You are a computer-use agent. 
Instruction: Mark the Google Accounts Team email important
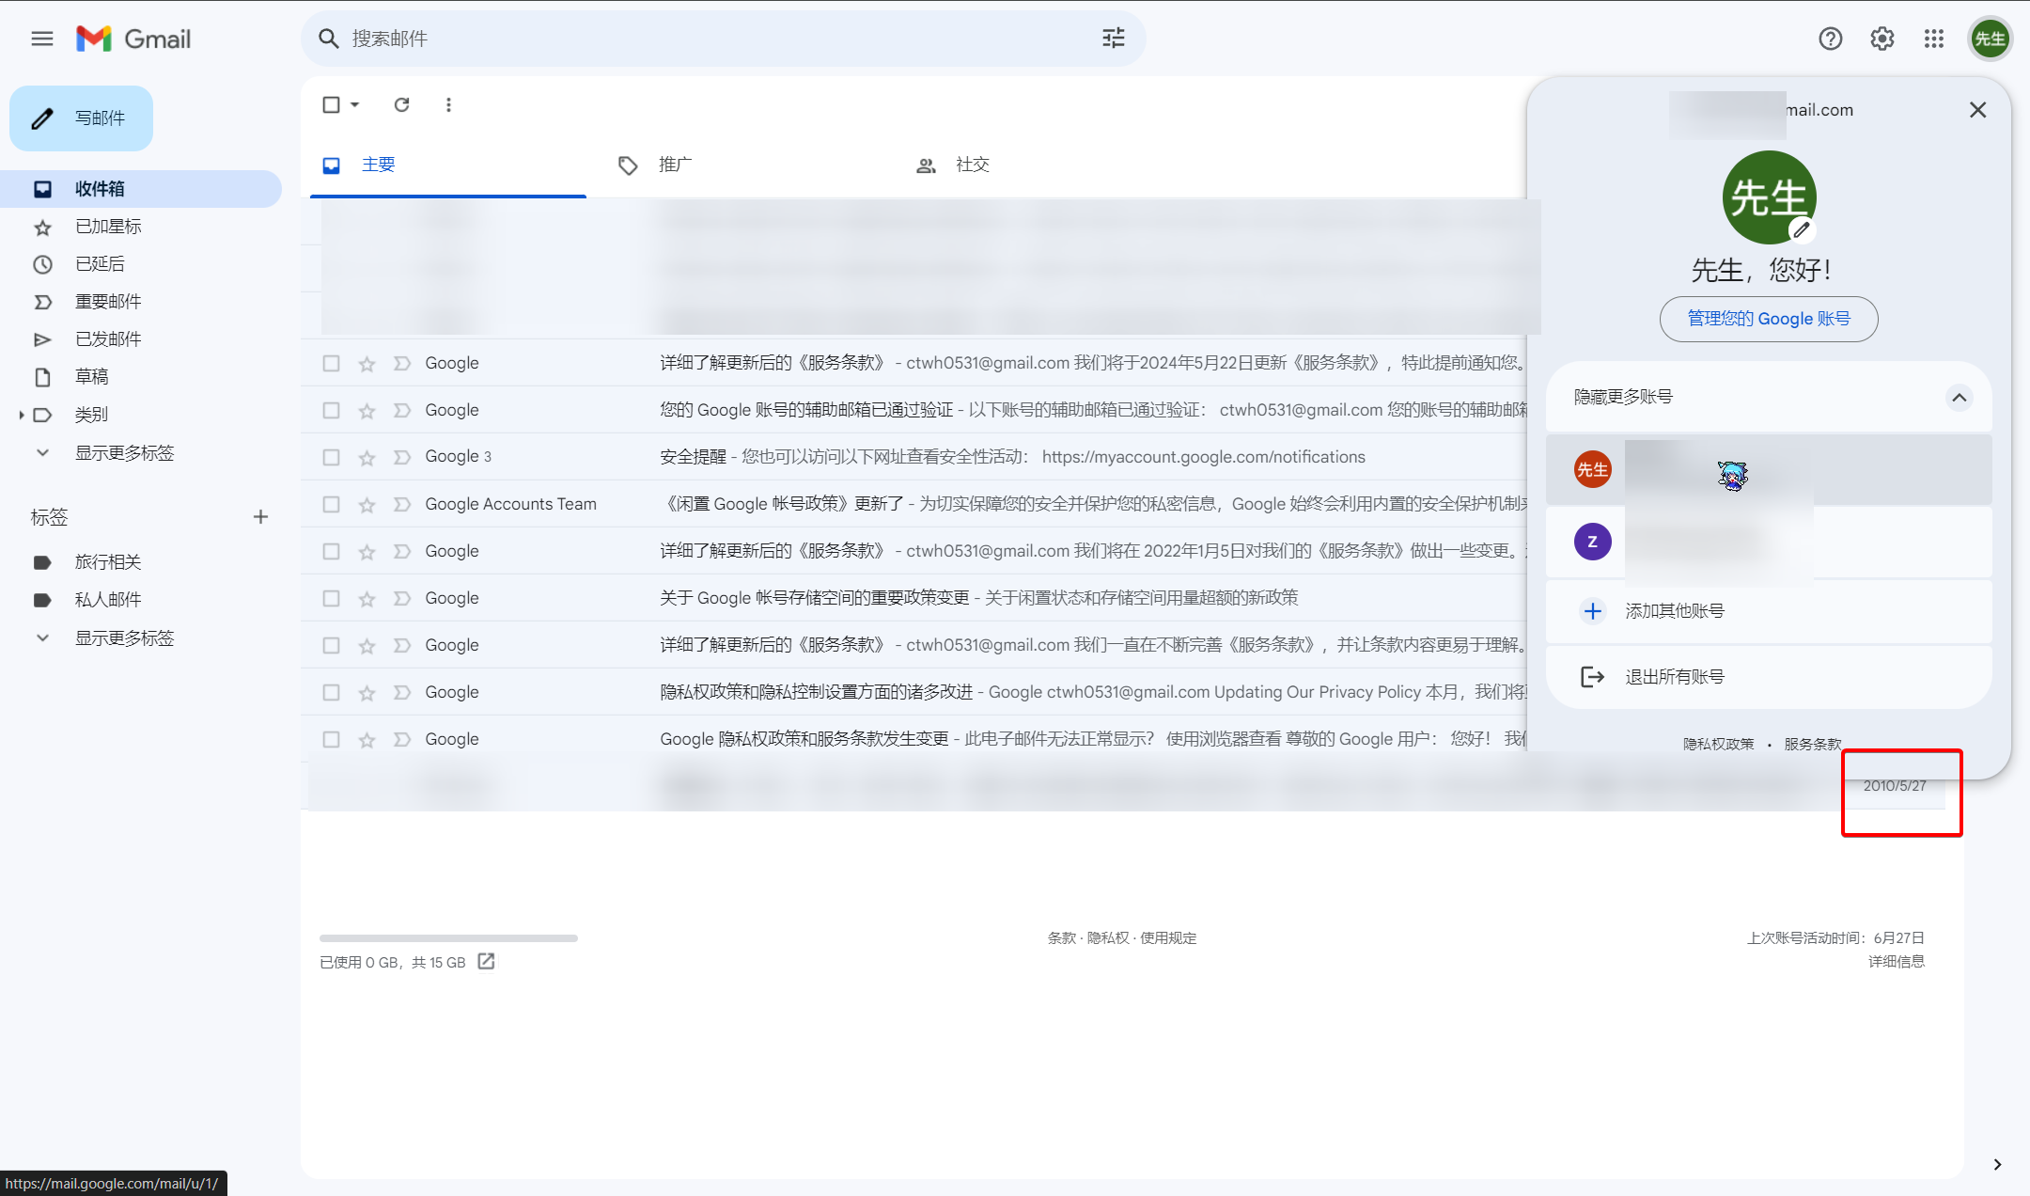coord(402,504)
